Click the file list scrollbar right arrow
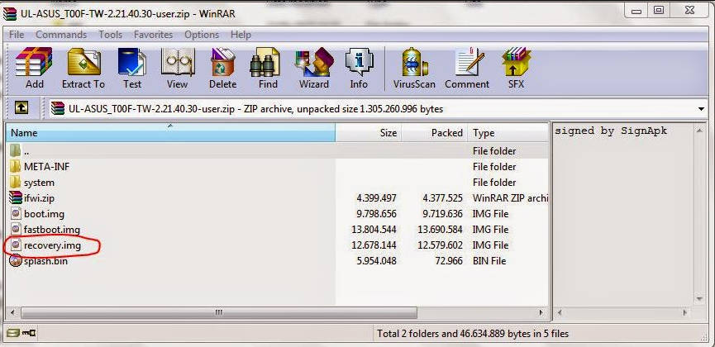The width and height of the screenshot is (715, 347). (541, 313)
